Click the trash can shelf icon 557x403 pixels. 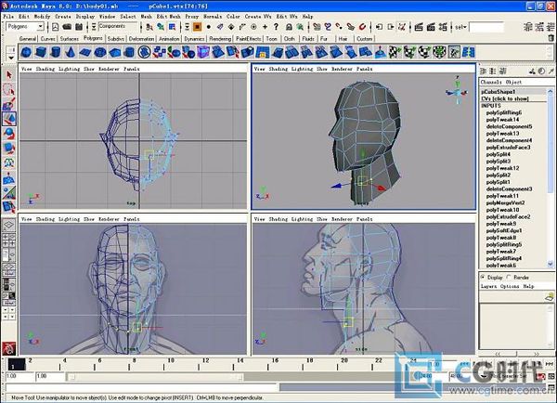tap(551, 38)
